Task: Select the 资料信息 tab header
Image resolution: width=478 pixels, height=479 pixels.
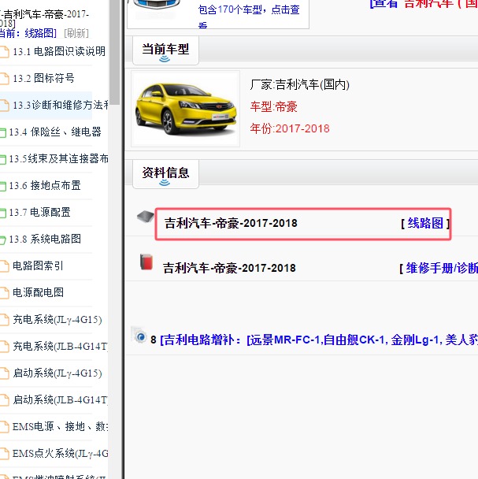Action: [x=165, y=174]
